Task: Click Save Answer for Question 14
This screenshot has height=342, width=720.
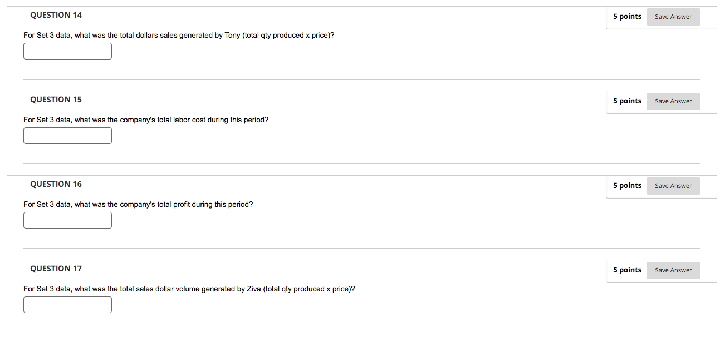Action: (673, 17)
